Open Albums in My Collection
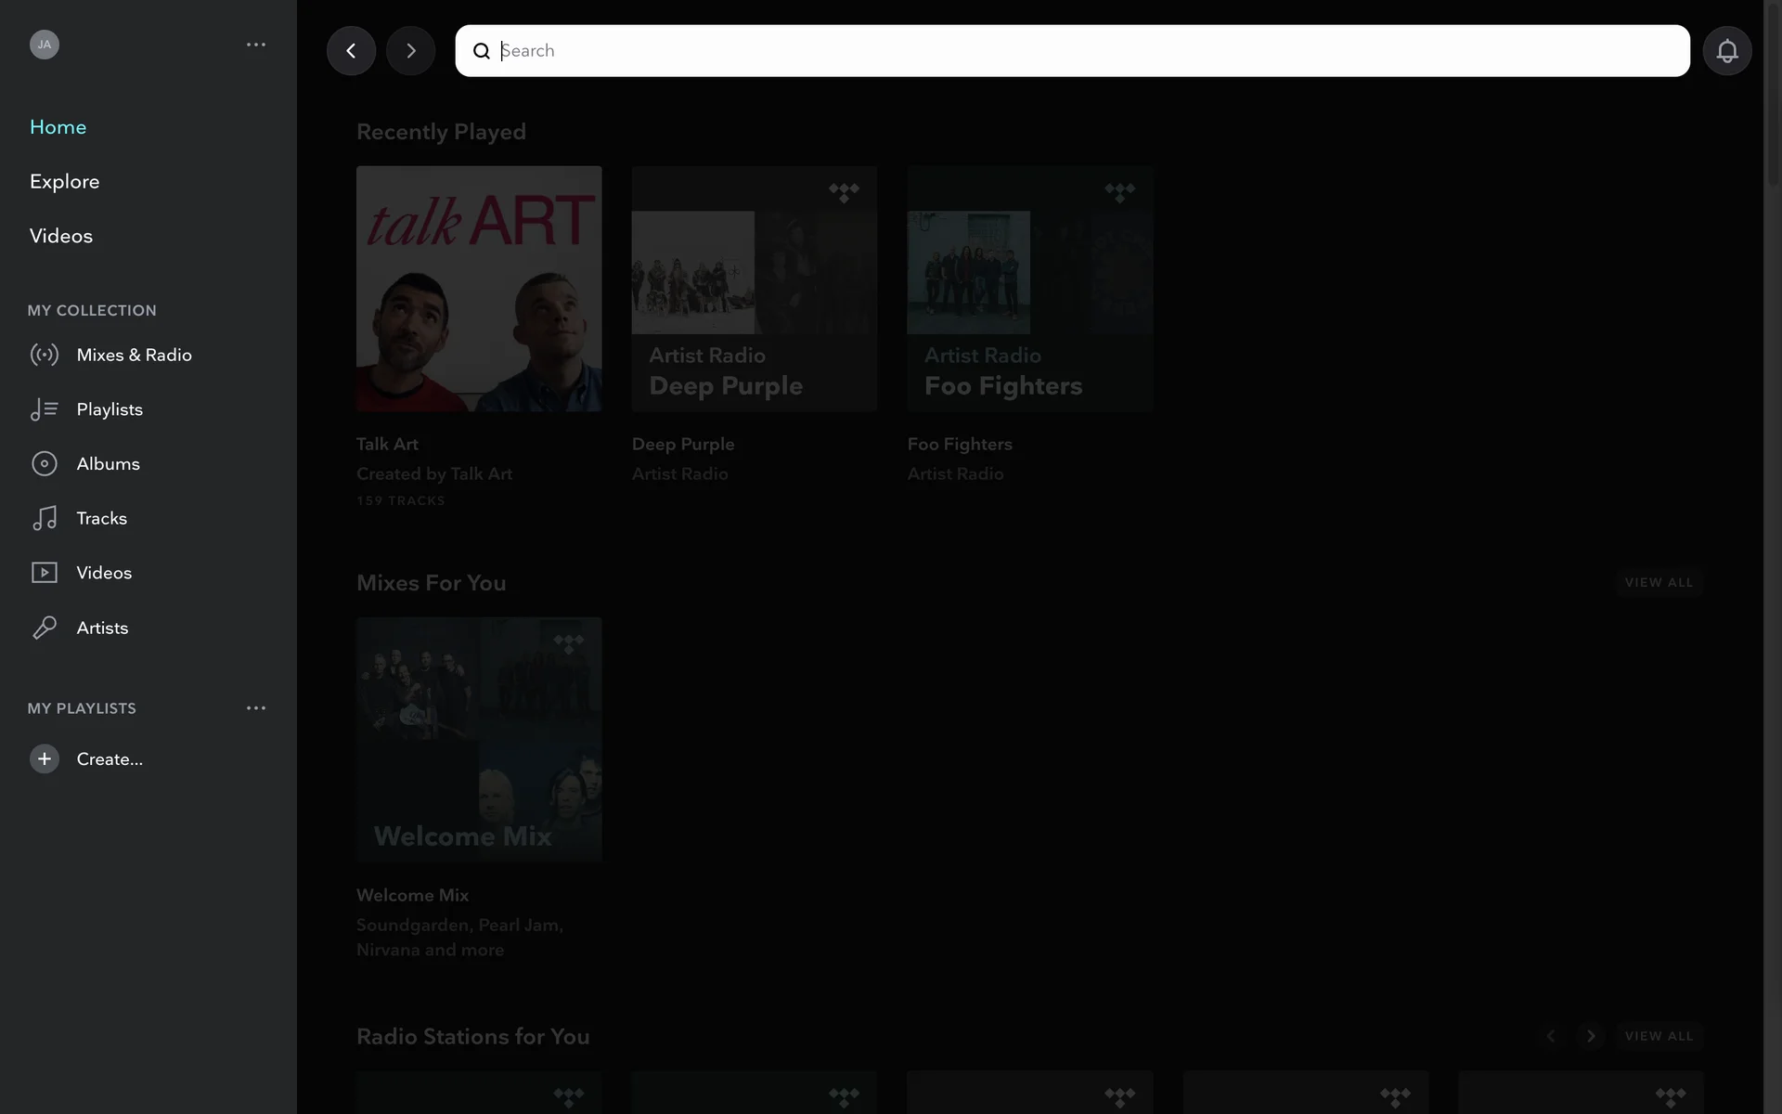Screen dimensions: 1782x1114 pyautogui.click(x=108, y=464)
